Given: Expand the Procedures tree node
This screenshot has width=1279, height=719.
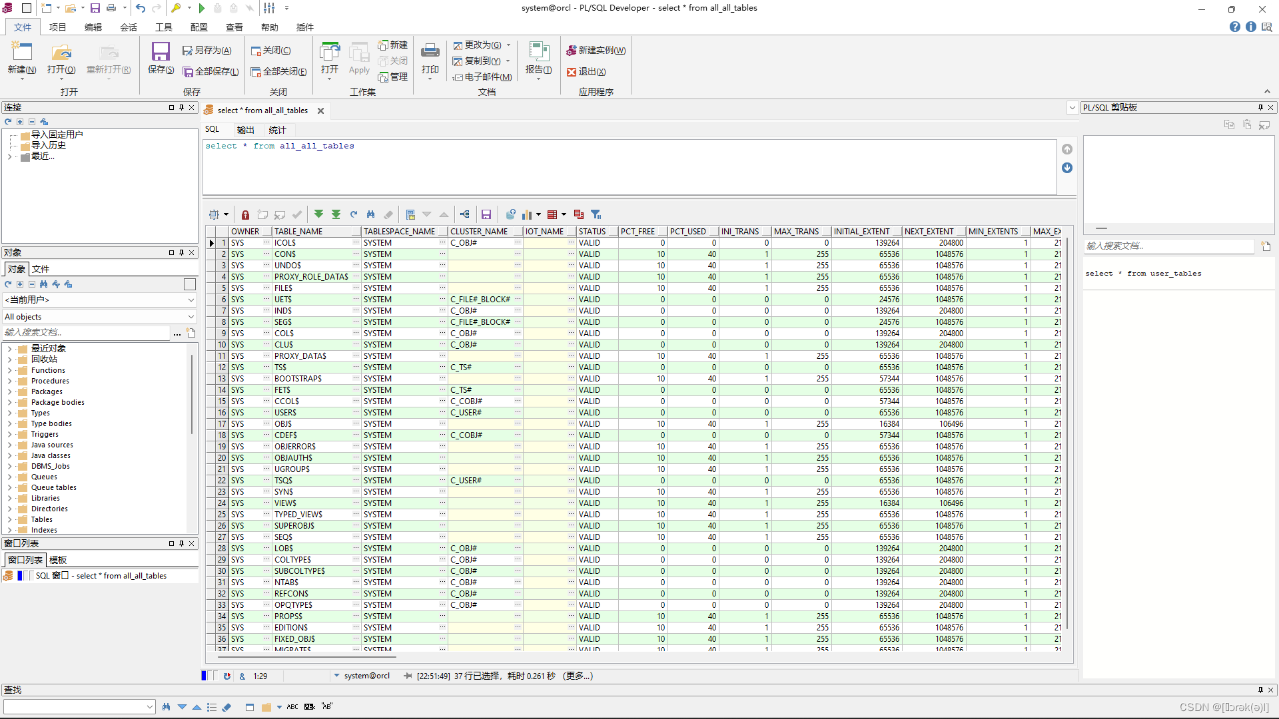Looking at the screenshot, I should click(x=9, y=381).
